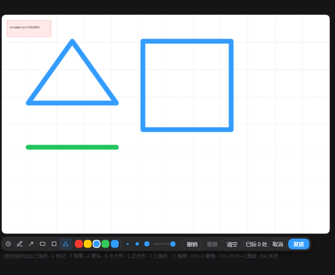Image resolution: width=335 pixels, height=275 pixels.
Task: Choose the largest stroke size dot
Action: pyautogui.click(x=147, y=244)
